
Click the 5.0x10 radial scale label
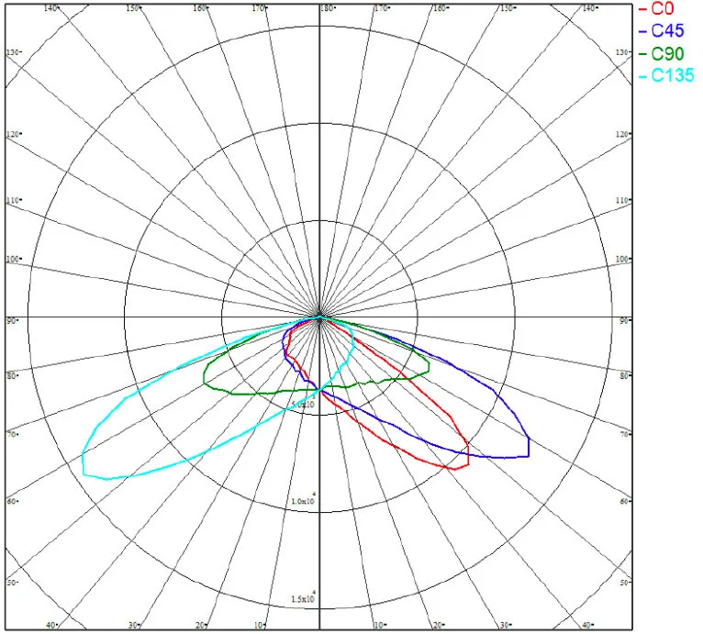302,404
